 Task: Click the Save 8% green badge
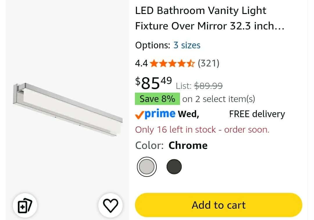coord(157,99)
